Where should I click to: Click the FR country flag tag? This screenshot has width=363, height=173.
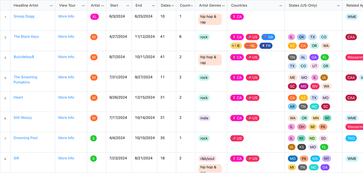pyautogui.click(x=266, y=46)
